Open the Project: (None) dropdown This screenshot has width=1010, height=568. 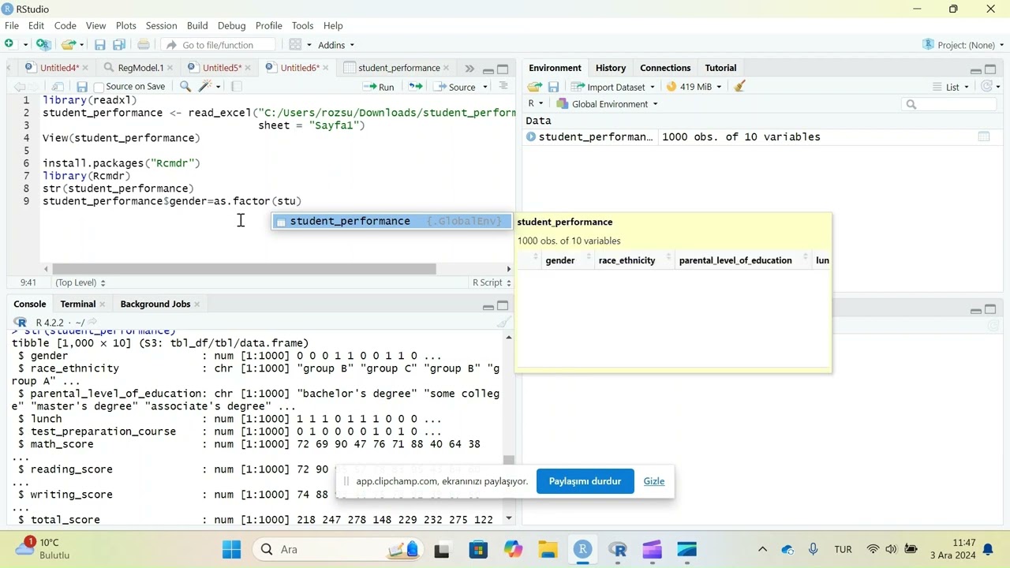(963, 45)
